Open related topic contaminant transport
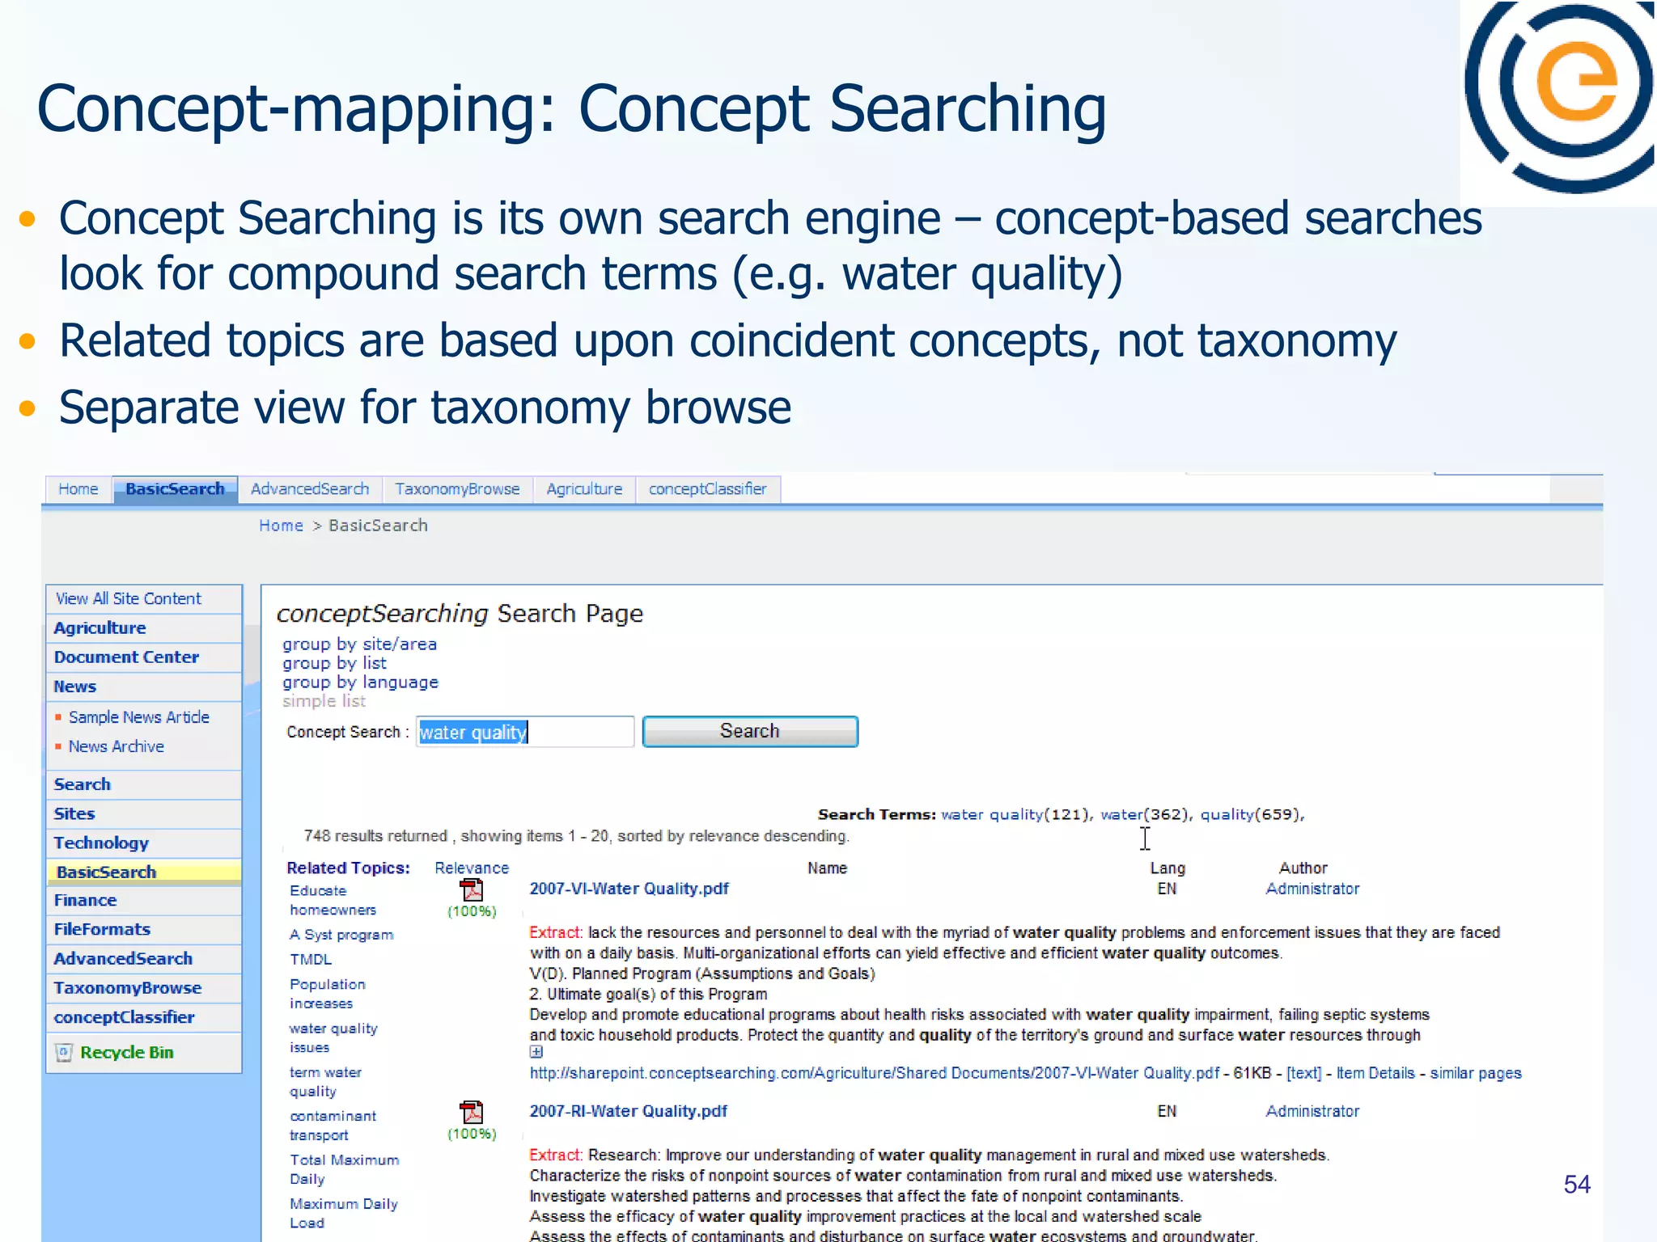The height and width of the screenshot is (1242, 1657). click(333, 1126)
